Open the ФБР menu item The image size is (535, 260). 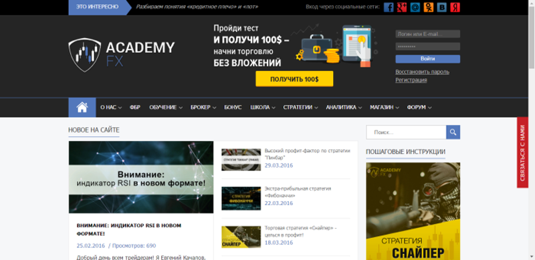point(135,107)
